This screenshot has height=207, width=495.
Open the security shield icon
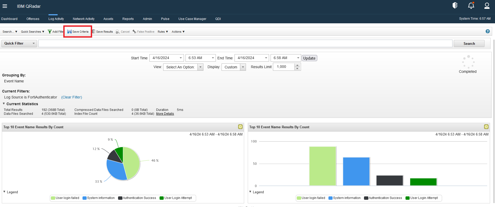(x=455, y=5)
